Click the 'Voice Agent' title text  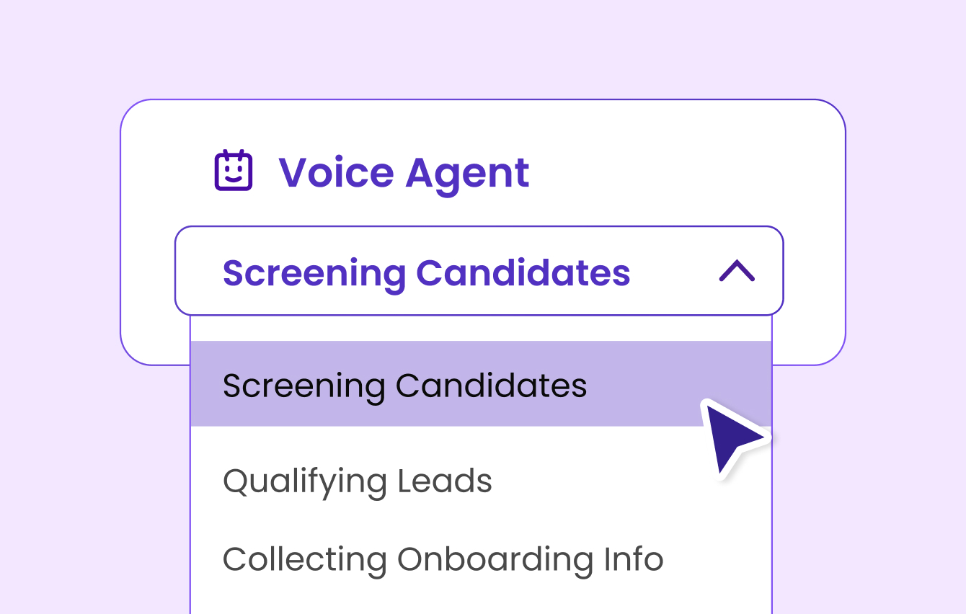(x=404, y=172)
